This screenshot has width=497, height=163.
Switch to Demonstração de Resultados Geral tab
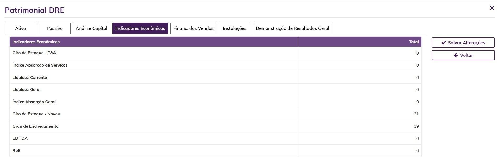pyautogui.click(x=292, y=28)
